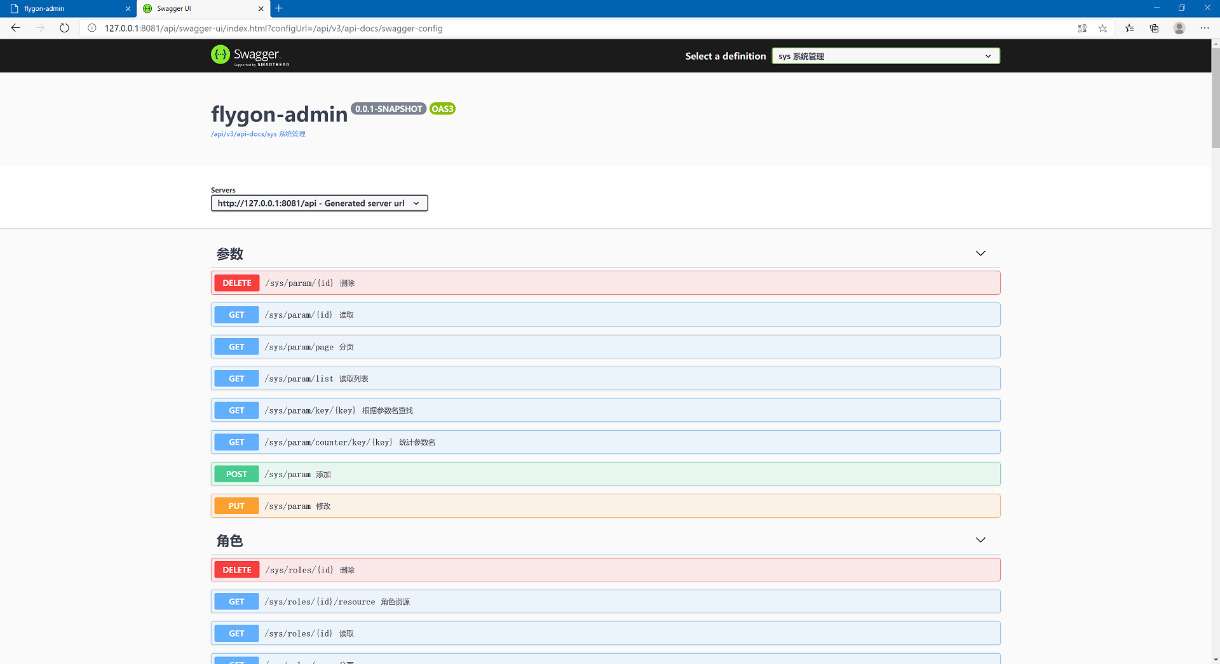Click the page vertical scrollbar thumb
The image size is (1220, 664).
tap(1216, 97)
